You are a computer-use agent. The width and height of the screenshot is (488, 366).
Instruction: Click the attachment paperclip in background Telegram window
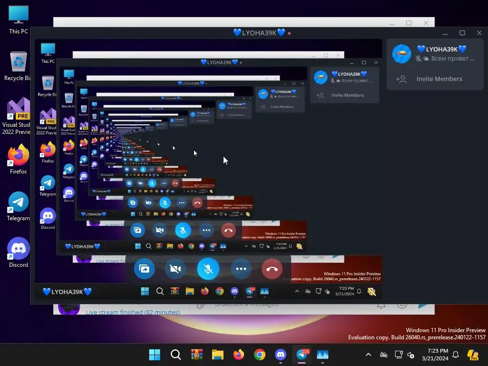(201, 306)
